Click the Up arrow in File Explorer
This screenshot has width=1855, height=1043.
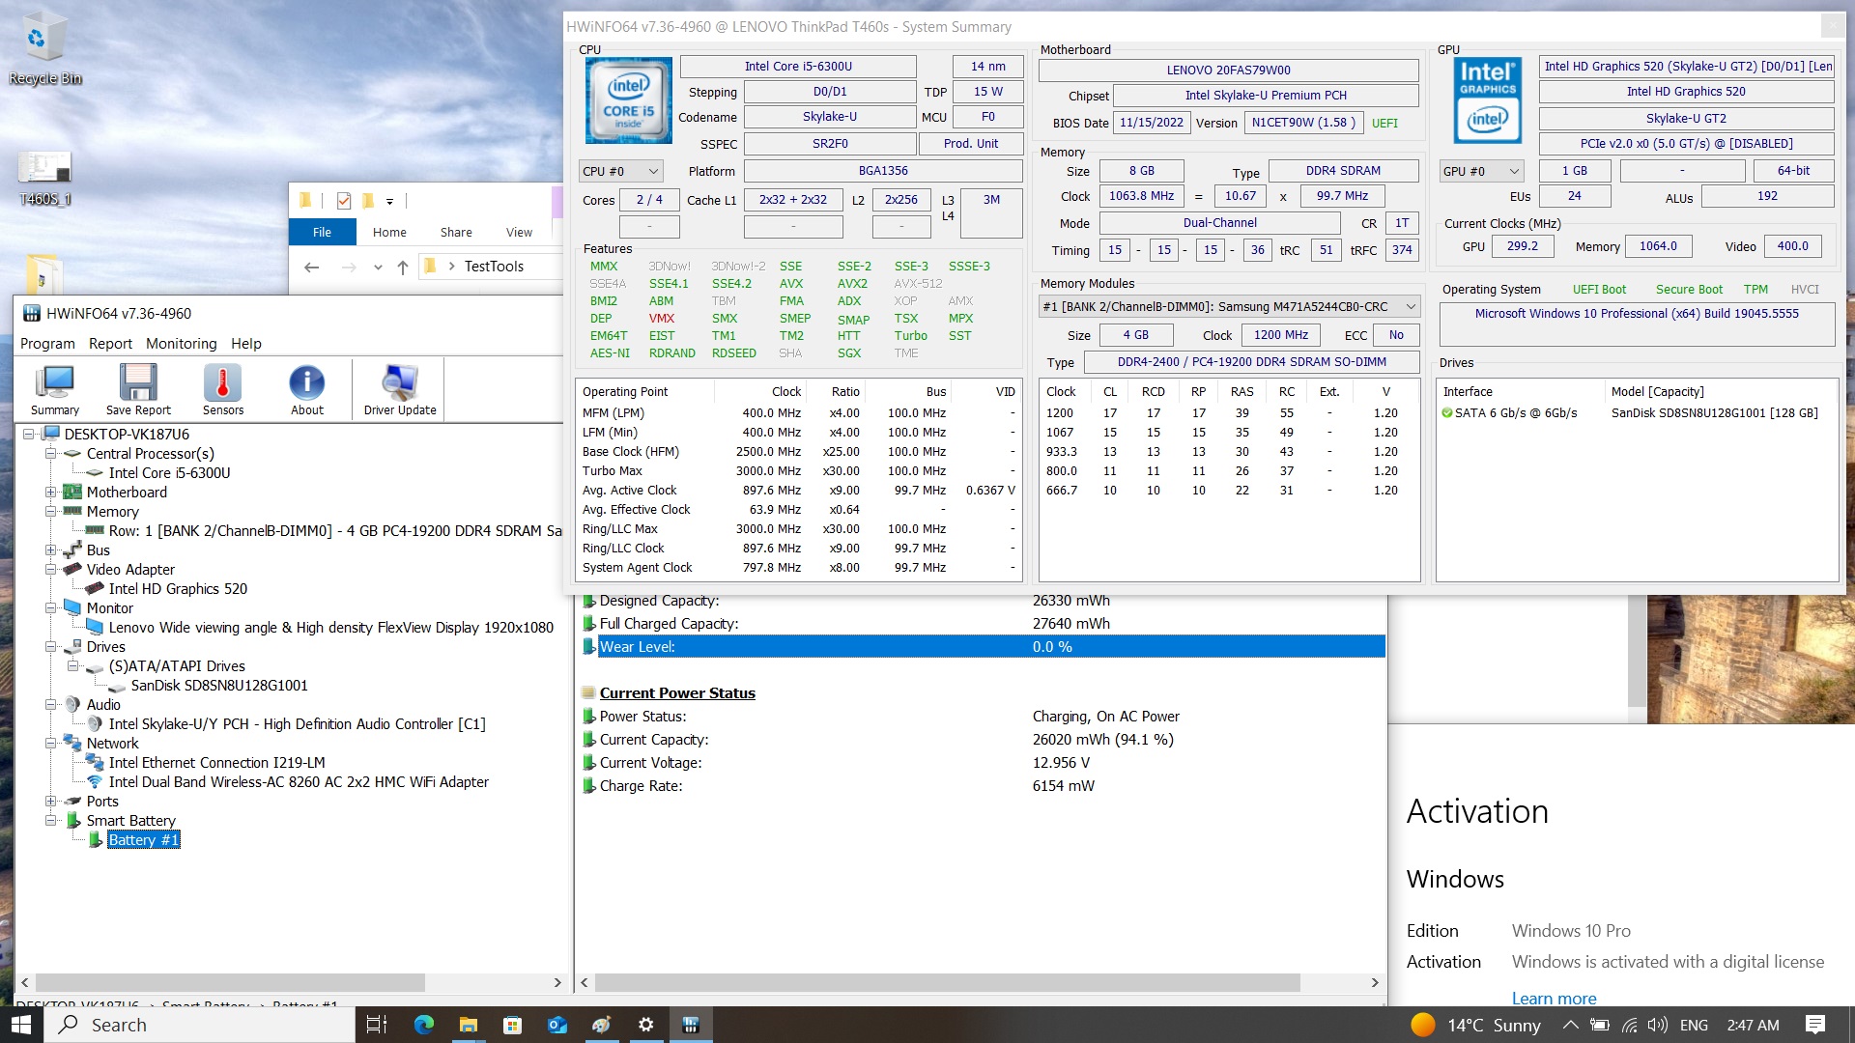pos(403,267)
